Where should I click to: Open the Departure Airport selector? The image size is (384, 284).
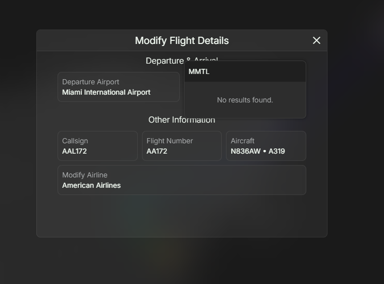119,87
